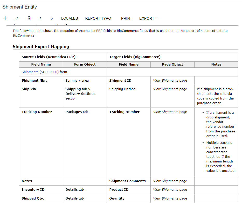Click Details tab in Shipped Qty. row

pos(74,198)
